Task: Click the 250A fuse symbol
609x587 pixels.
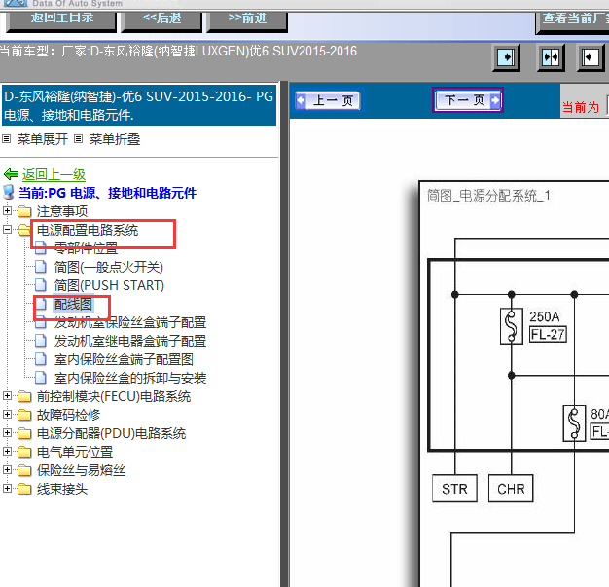Action: (512, 326)
